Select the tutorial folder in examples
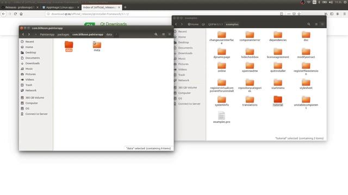 coord(278,101)
